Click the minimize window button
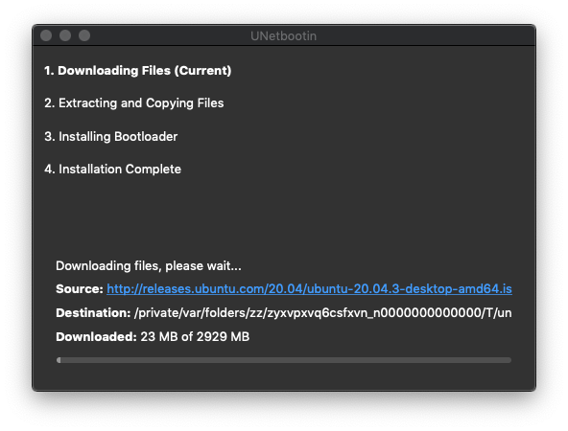The width and height of the screenshot is (568, 431). (x=65, y=35)
